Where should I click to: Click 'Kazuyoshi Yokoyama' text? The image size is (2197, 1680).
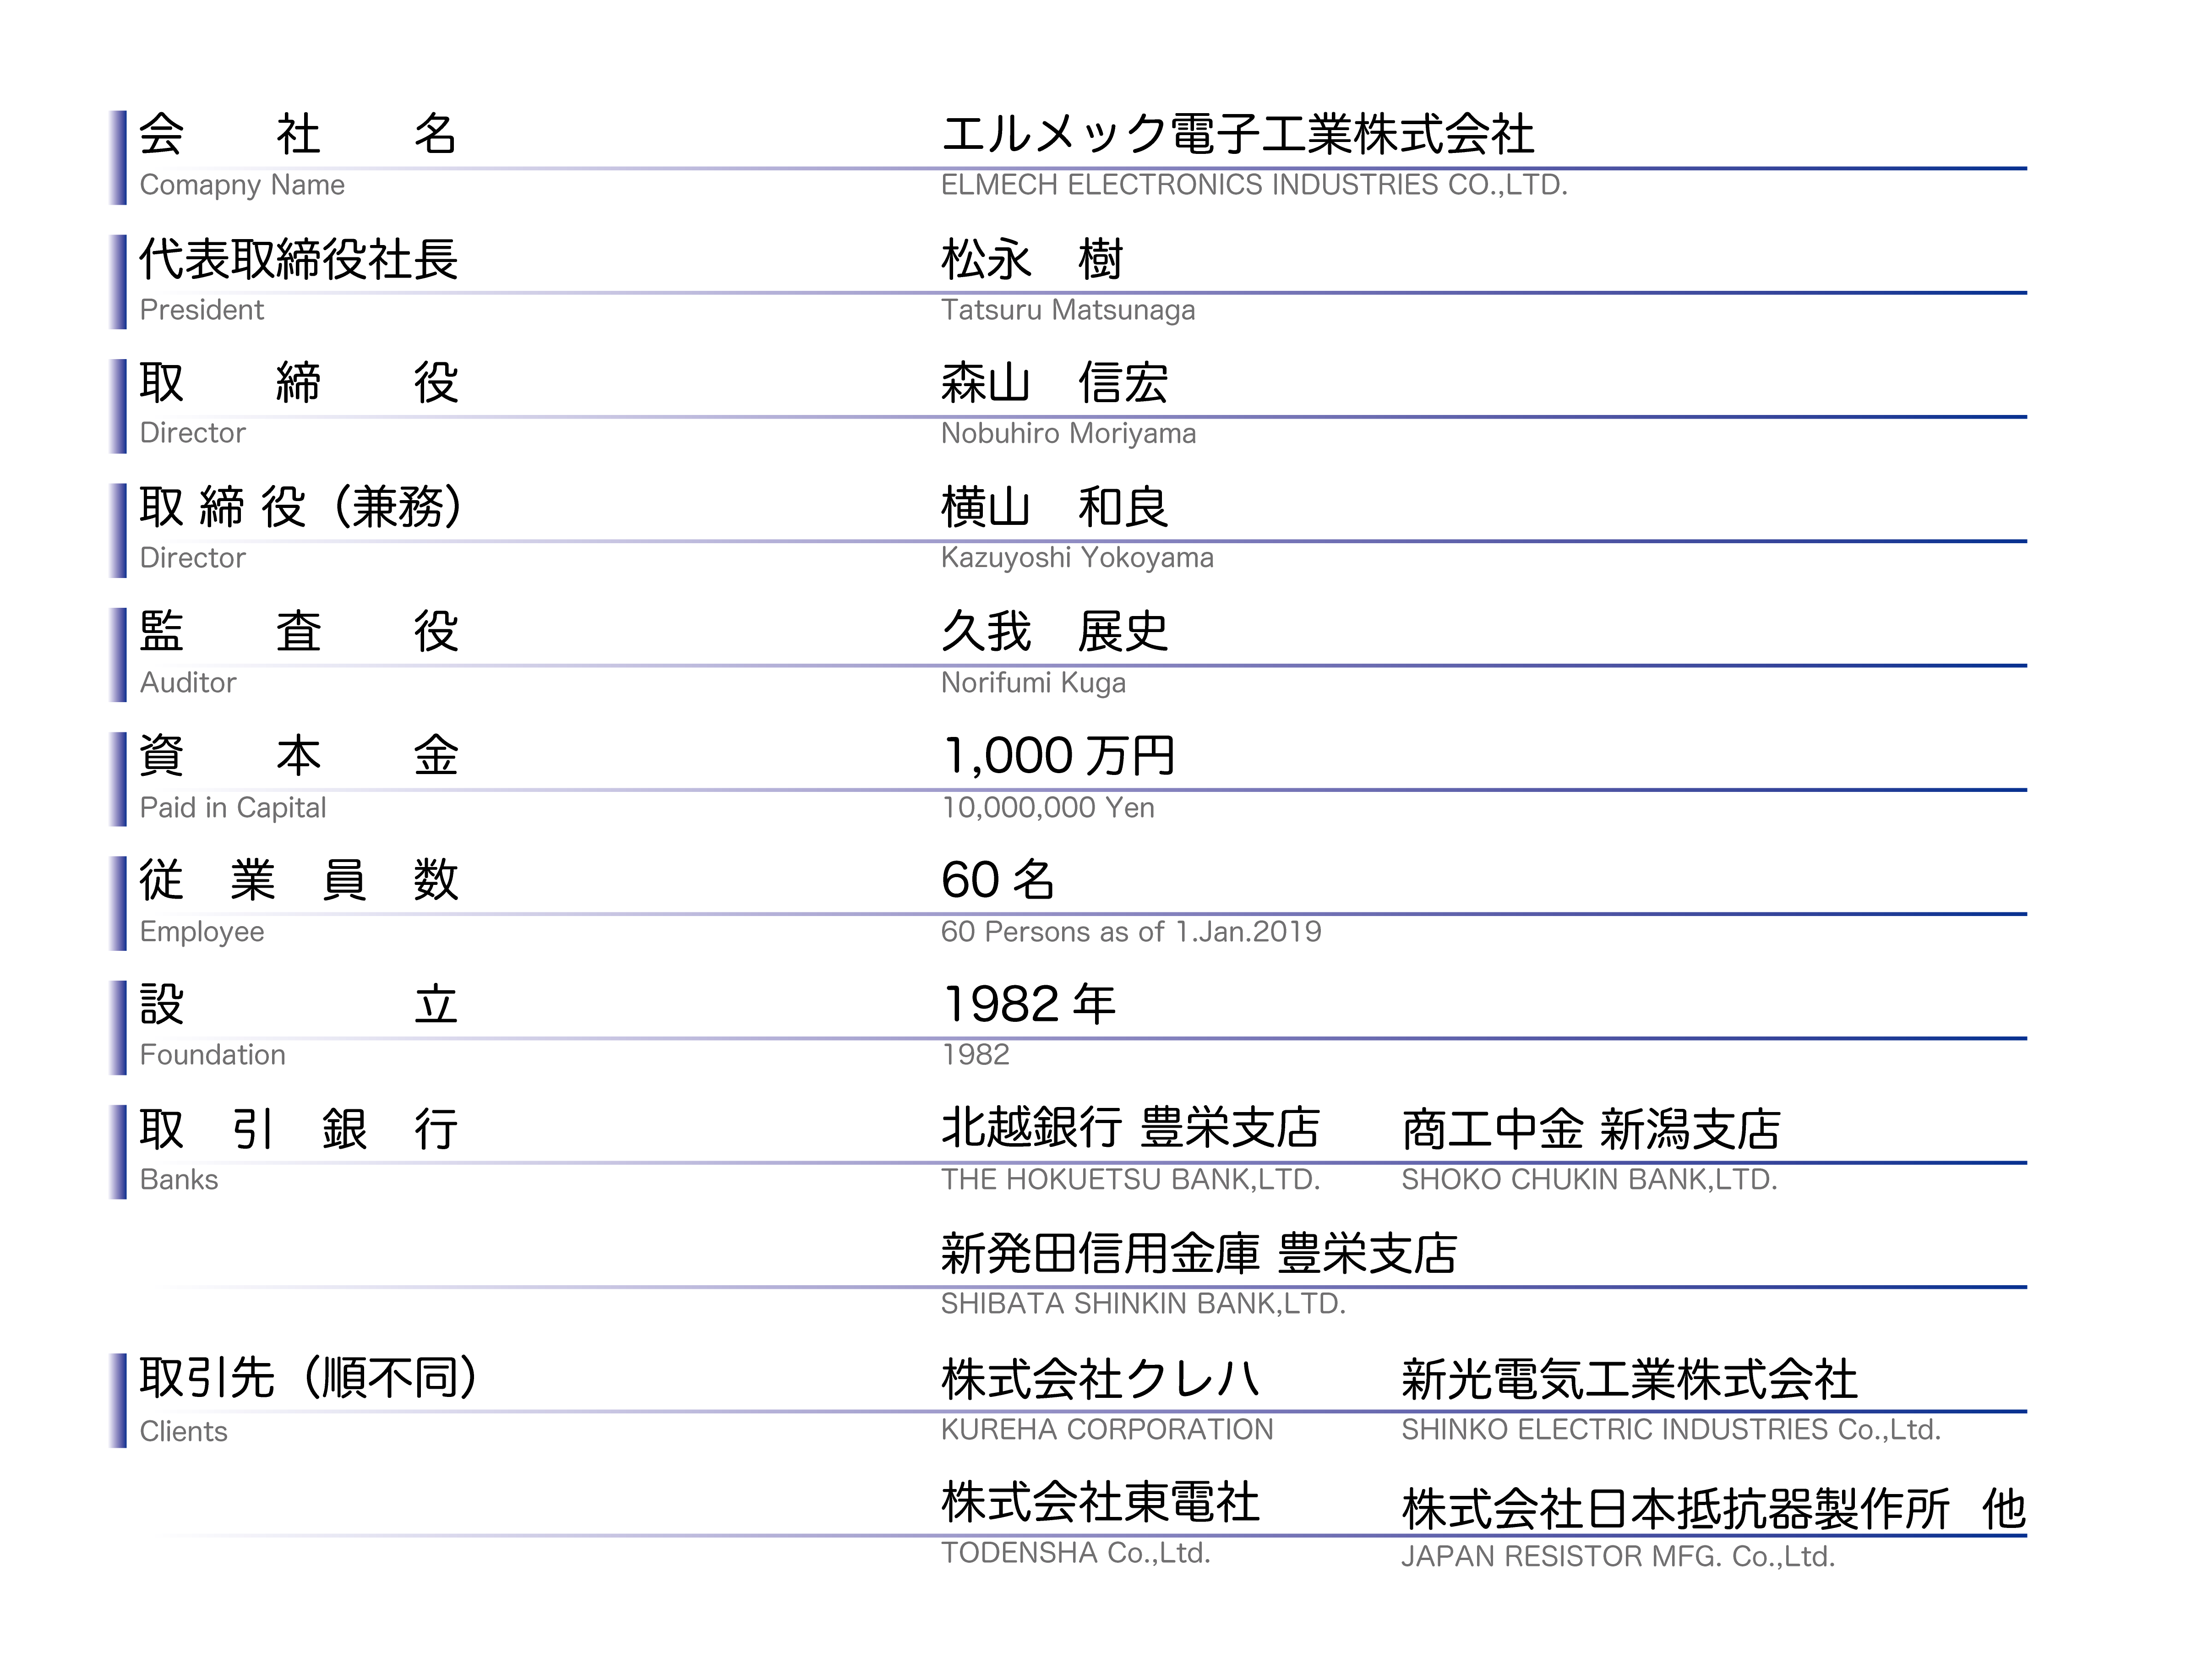(1077, 558)
